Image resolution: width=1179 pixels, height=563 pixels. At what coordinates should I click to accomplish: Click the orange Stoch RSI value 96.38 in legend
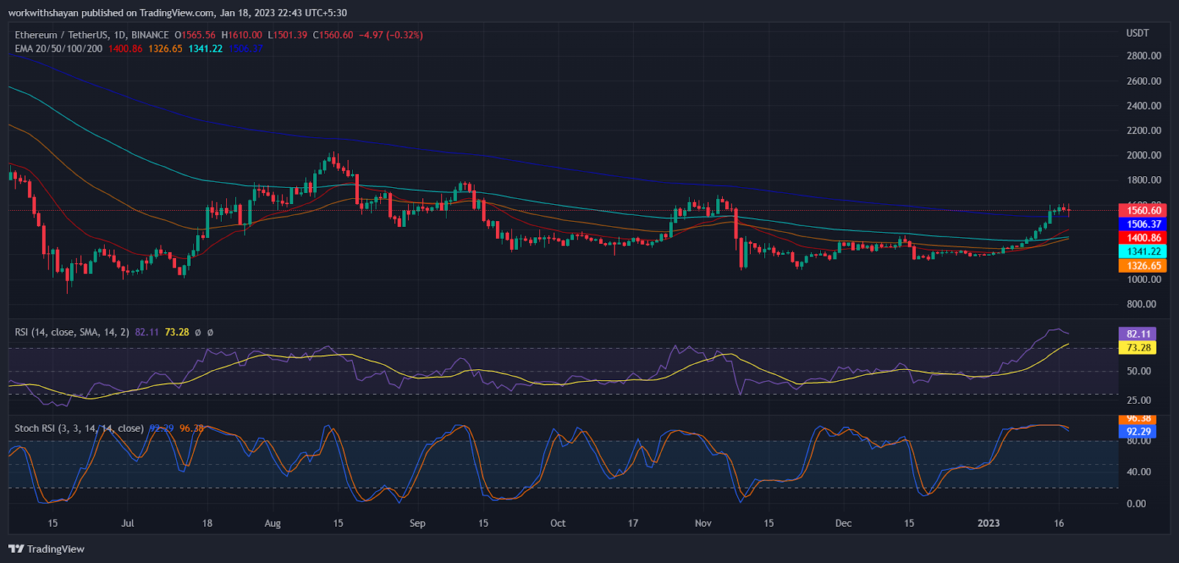pyautogui.click(x=192, y=428)
